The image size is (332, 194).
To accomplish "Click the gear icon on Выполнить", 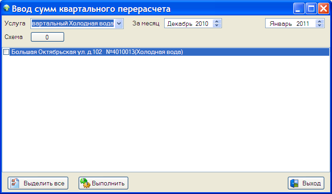I will [85, 183].
